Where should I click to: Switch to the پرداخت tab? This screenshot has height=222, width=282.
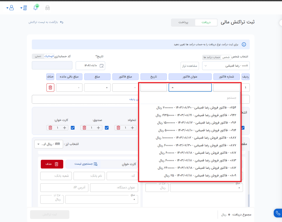(183, 22)
